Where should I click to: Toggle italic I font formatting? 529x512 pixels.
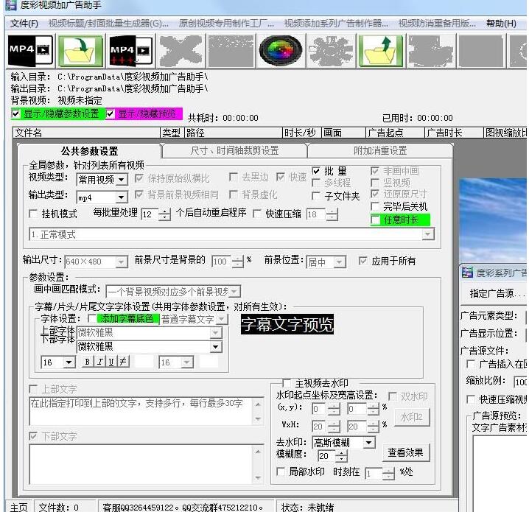pyautogui.click(x=100, y=362)
